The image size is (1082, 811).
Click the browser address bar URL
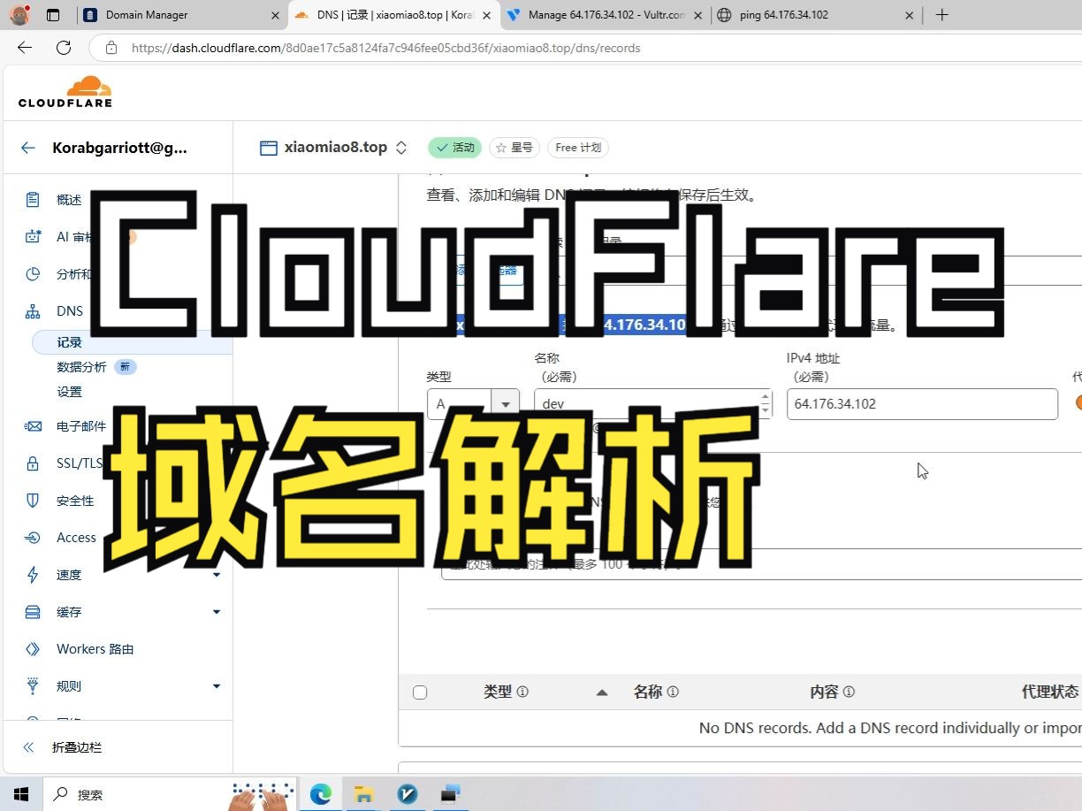coord(385,48)
